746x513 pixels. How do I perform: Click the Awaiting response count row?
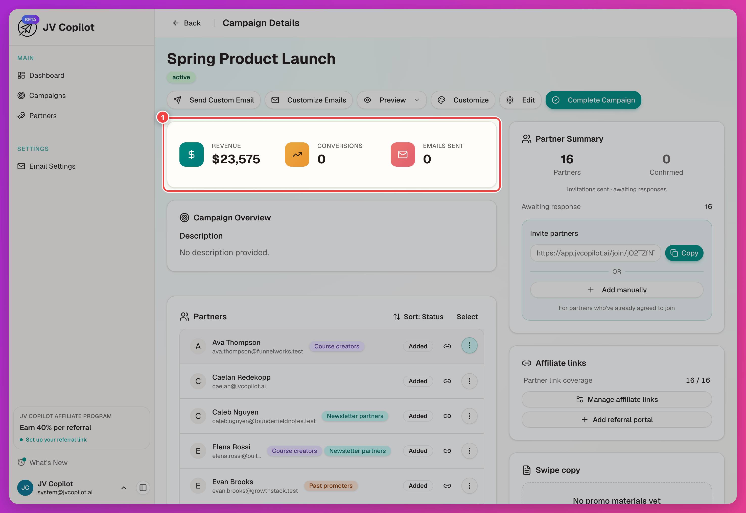tap(617, 207)
